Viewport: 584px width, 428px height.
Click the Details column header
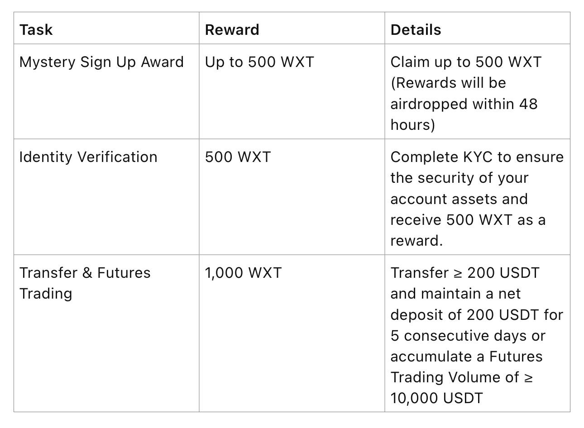point(416,30)
